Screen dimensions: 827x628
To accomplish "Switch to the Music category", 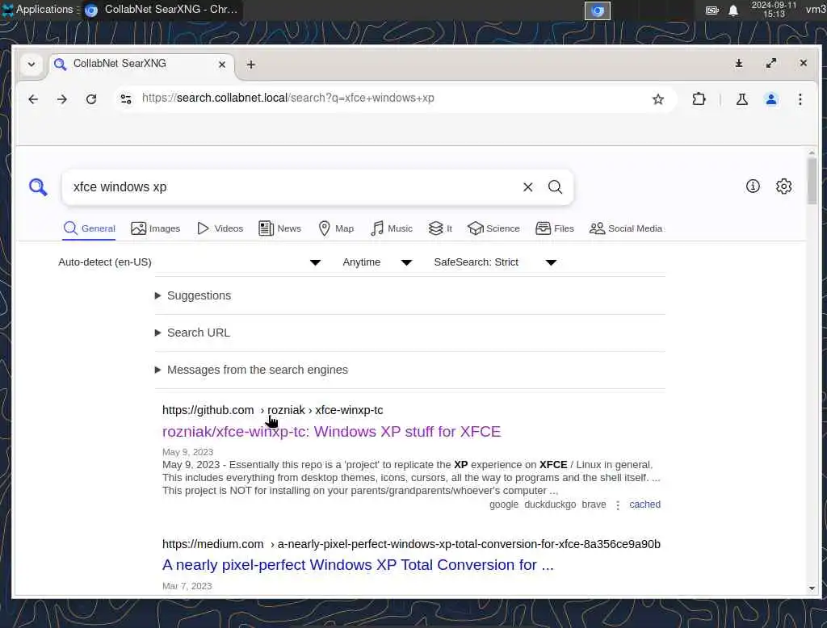I will (392, 228).
